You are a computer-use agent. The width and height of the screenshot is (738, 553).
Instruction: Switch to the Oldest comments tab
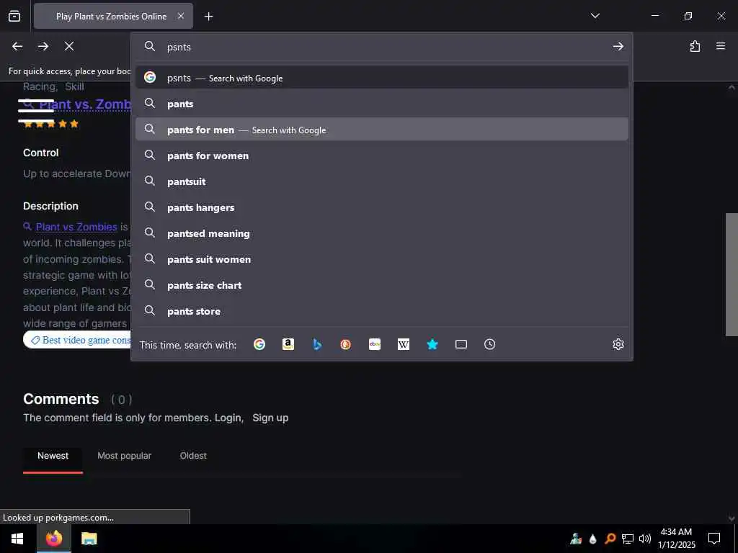193,456
